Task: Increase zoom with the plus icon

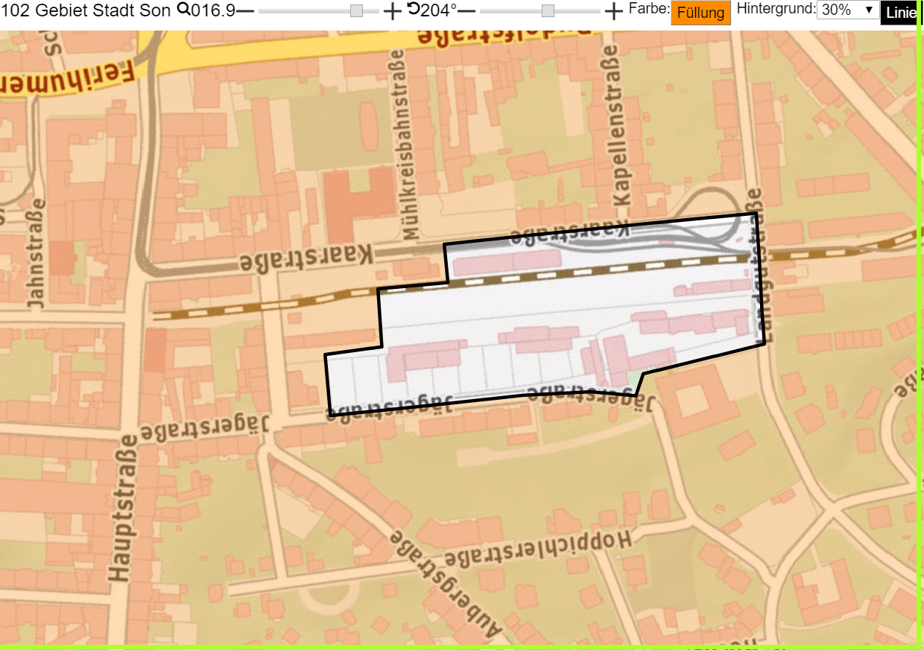Action: click(392, 11)
